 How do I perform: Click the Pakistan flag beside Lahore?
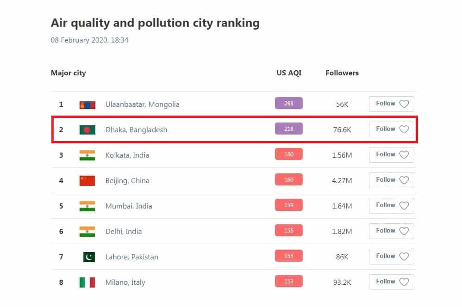tap(89, 257)
